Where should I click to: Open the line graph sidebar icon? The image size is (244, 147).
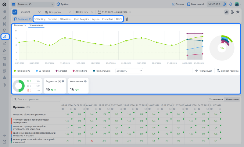pos(4,43)
